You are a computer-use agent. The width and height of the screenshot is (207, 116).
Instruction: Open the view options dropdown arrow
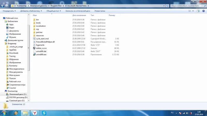coord(193,11)
